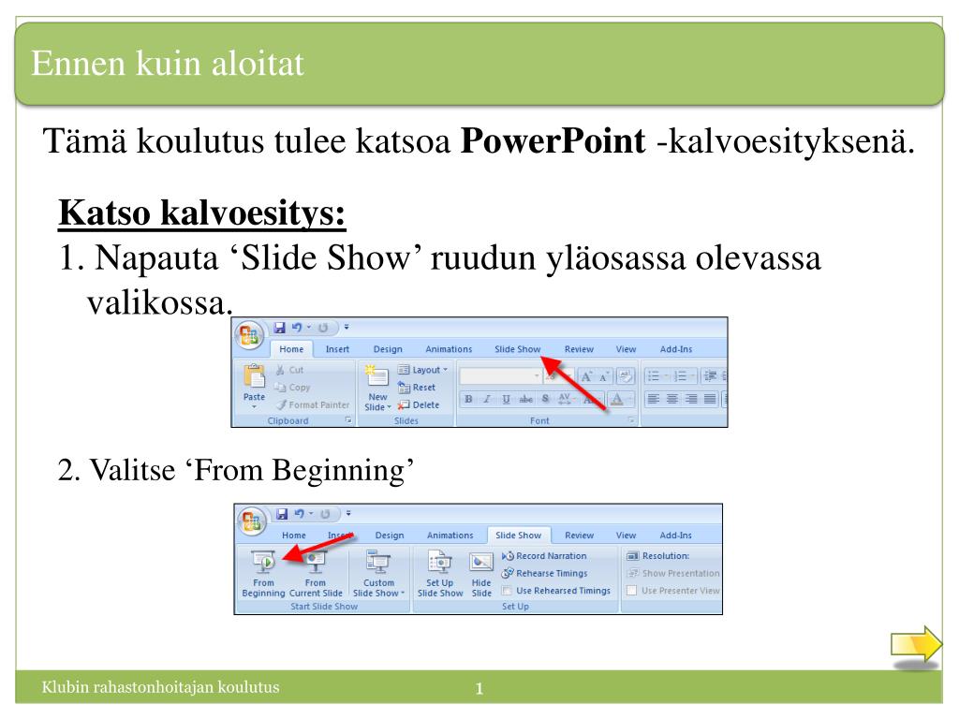
Task: Toggle Underline in the Font group
Action: (506, 399)
